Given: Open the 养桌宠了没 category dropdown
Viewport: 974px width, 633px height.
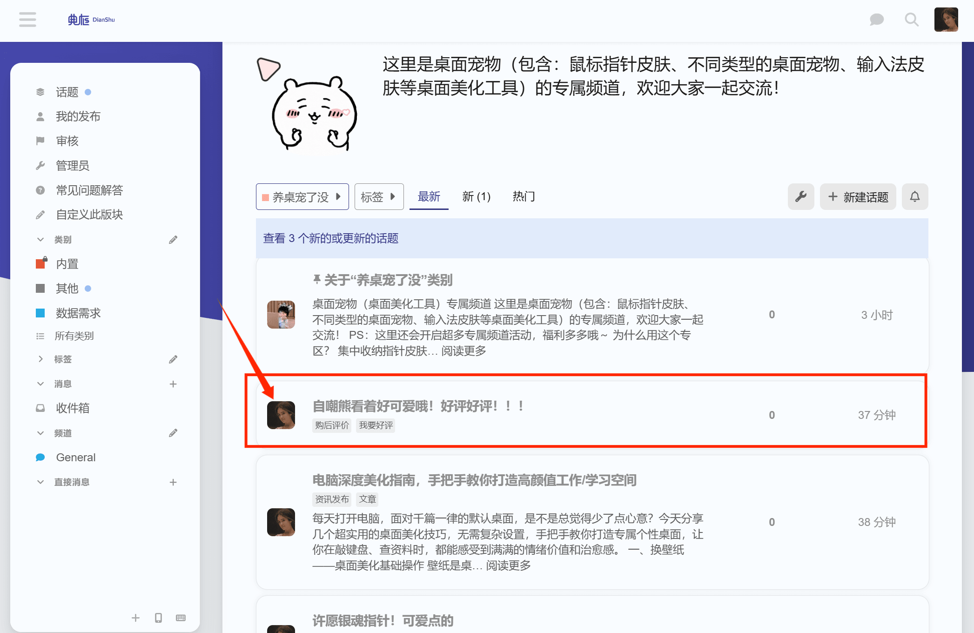Looking at the screenshot, I should (302, 197).
